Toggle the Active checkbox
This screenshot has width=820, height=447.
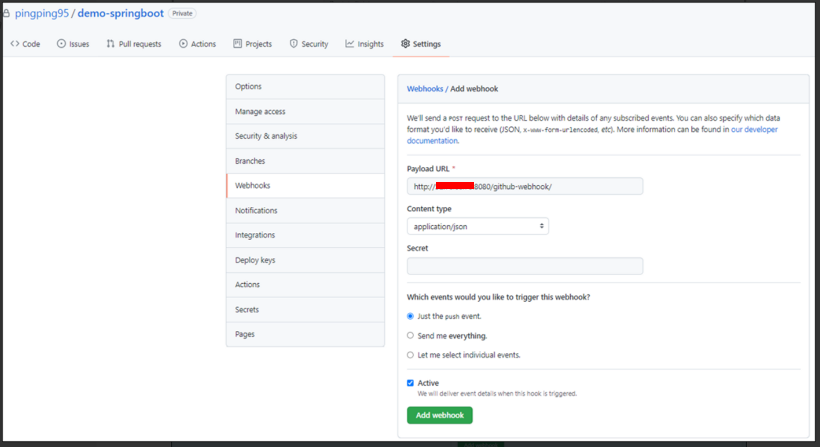[410, 383]
